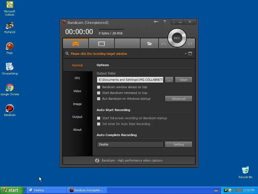This screenshot has height=194, width=258.
Task: Click the Please click the recording target window text
Action: click(x=99, y=54)
